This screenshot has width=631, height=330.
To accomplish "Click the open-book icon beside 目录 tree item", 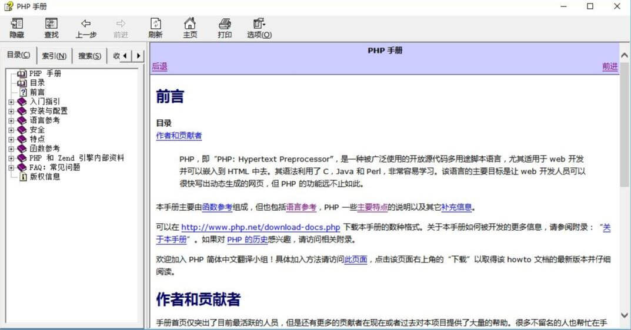I will coord(22,83).
